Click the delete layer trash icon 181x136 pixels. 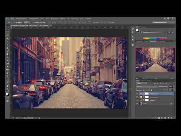coord(172,118)
